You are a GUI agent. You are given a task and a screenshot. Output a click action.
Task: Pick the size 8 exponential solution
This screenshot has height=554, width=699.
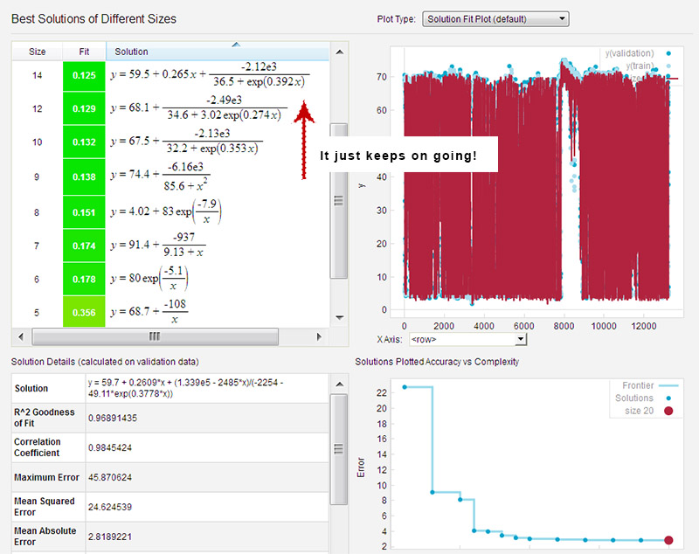(x=168, y=211)
